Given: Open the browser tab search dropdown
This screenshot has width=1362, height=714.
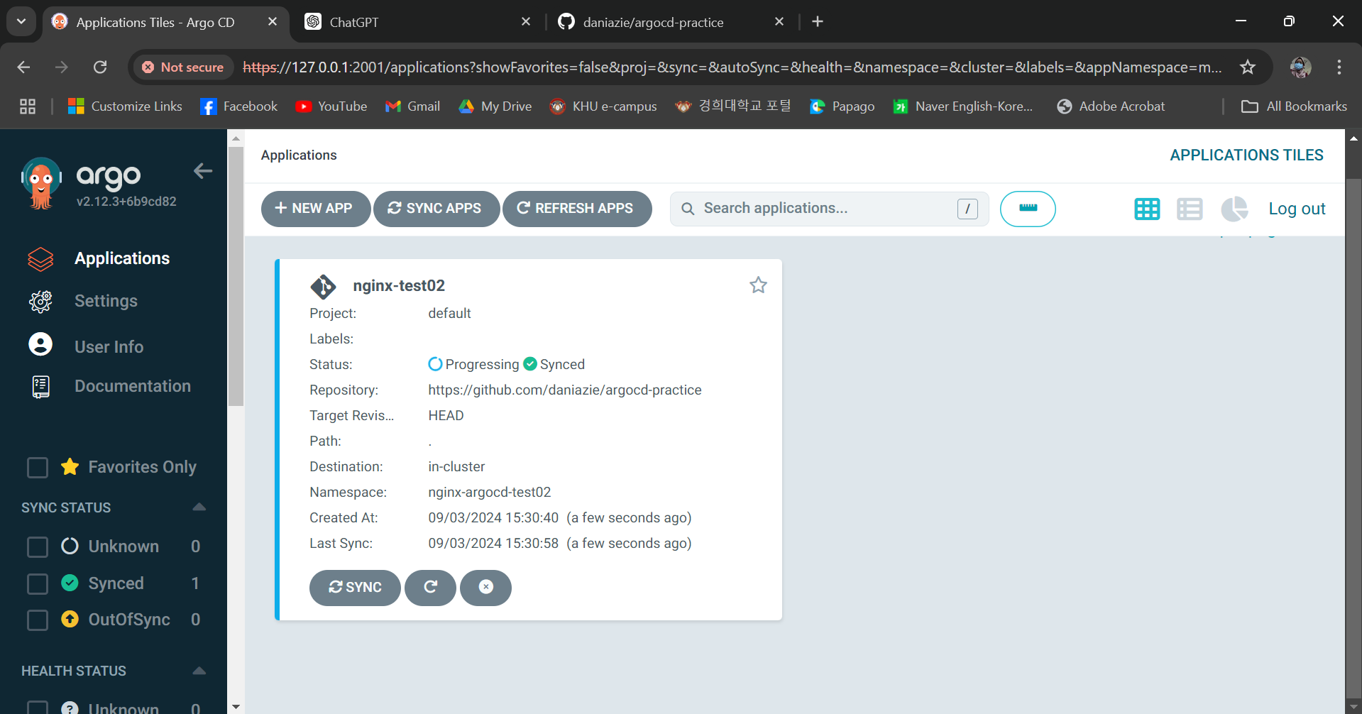Looking at the screenshot, I should [21, 21].
